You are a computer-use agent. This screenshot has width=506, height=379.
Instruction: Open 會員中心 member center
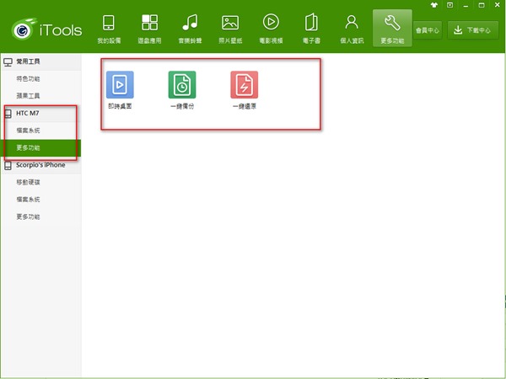coord(428,30)
